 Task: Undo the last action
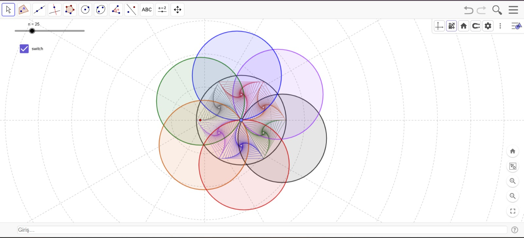[x=468, y=10]
